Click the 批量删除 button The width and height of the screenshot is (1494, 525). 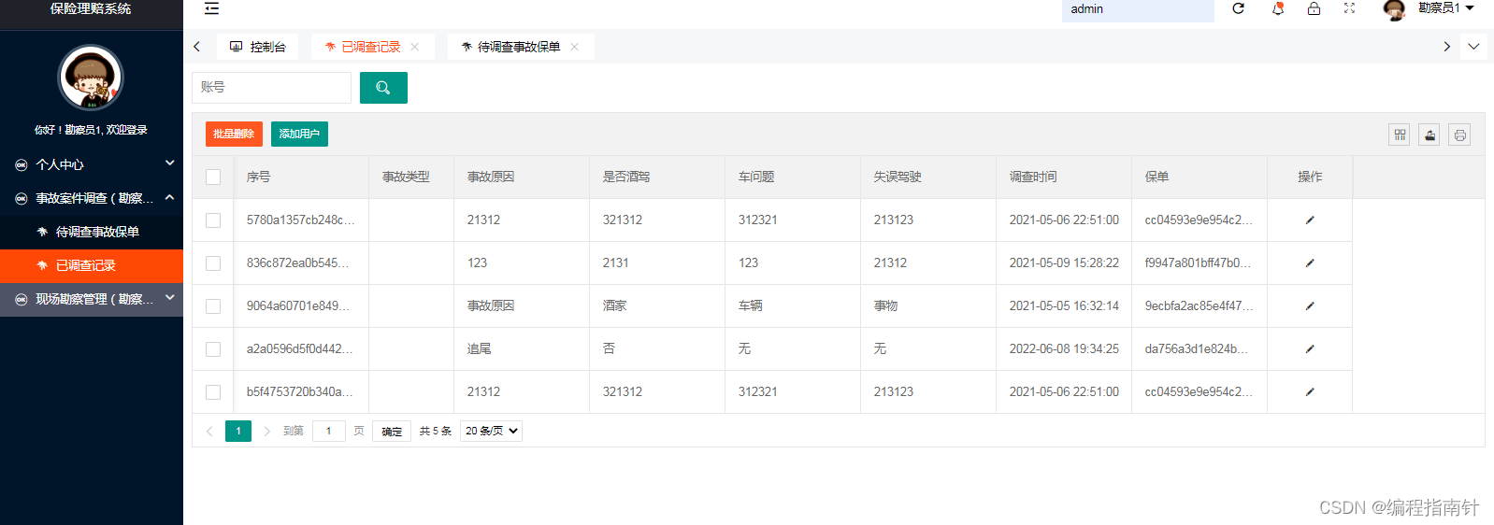pyautogui.click(x=234, y=134)
